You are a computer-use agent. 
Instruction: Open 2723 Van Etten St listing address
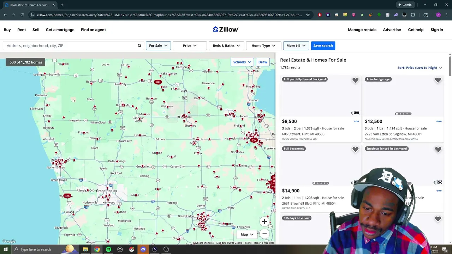(393, 134)
